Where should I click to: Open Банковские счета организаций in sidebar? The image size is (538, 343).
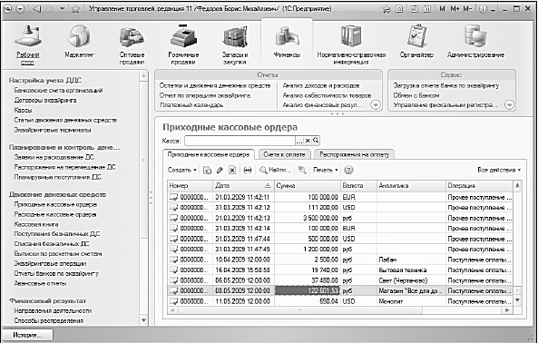(58, 90)
